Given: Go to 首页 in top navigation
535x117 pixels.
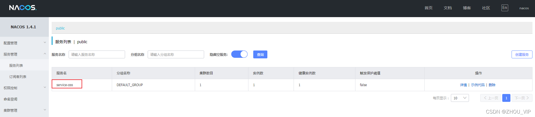Looking at the screenshot, I should (x=429, y=8).
